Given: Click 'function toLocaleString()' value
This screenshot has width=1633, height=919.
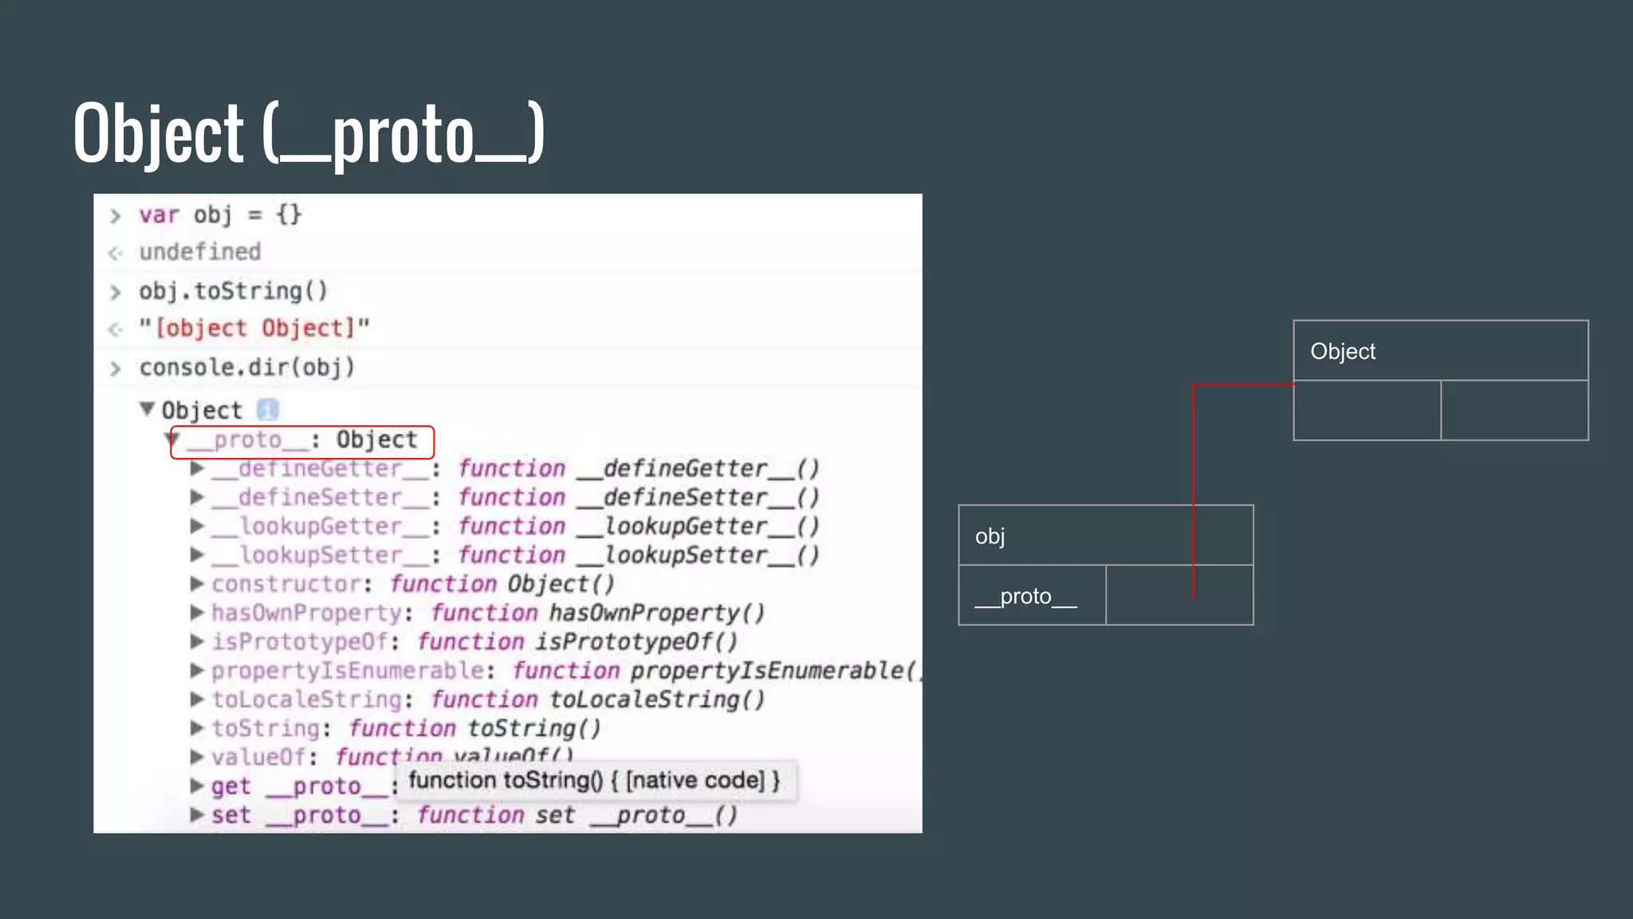Looking at the screenshot, I should pos(598,699).
